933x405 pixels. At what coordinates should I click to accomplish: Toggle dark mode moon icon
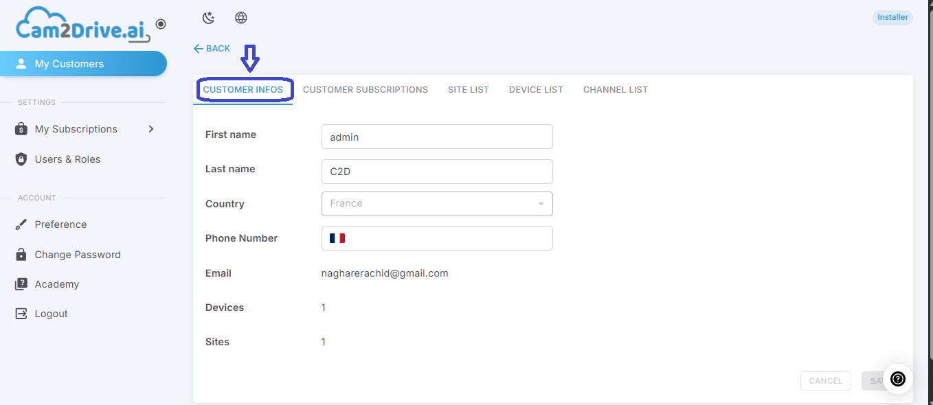(x=209, y=18)
